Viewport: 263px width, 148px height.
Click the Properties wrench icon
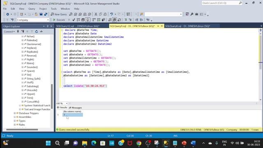[192, 14]
